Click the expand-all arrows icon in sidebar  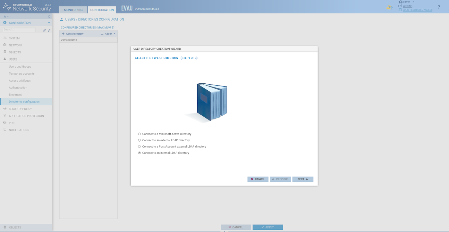(x=49, y=30)
